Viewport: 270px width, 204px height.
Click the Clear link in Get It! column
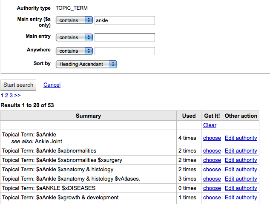click(210, 125)
